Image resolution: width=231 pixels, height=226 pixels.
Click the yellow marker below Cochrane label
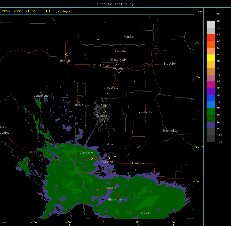[91, 159]
